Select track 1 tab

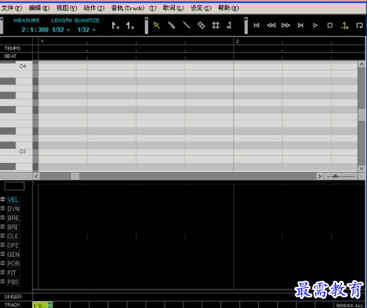[43, 305]
